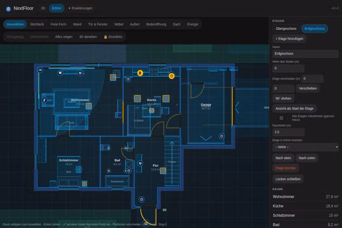Switch to the 3D view tab
Viewport: 342px width, 228px height.
43,8
